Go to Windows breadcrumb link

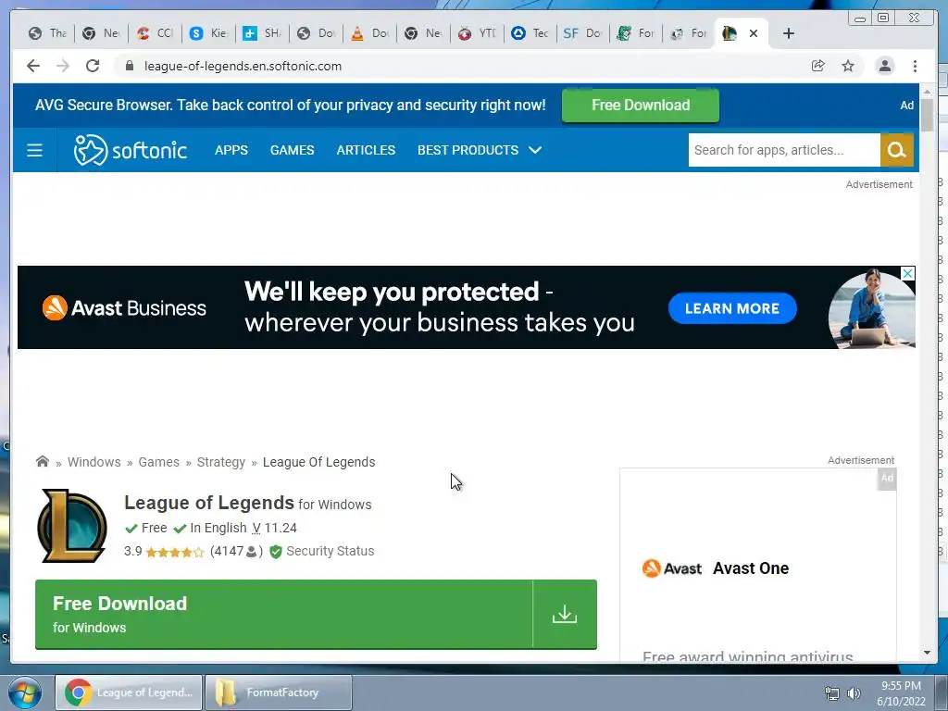click(94, 462)
